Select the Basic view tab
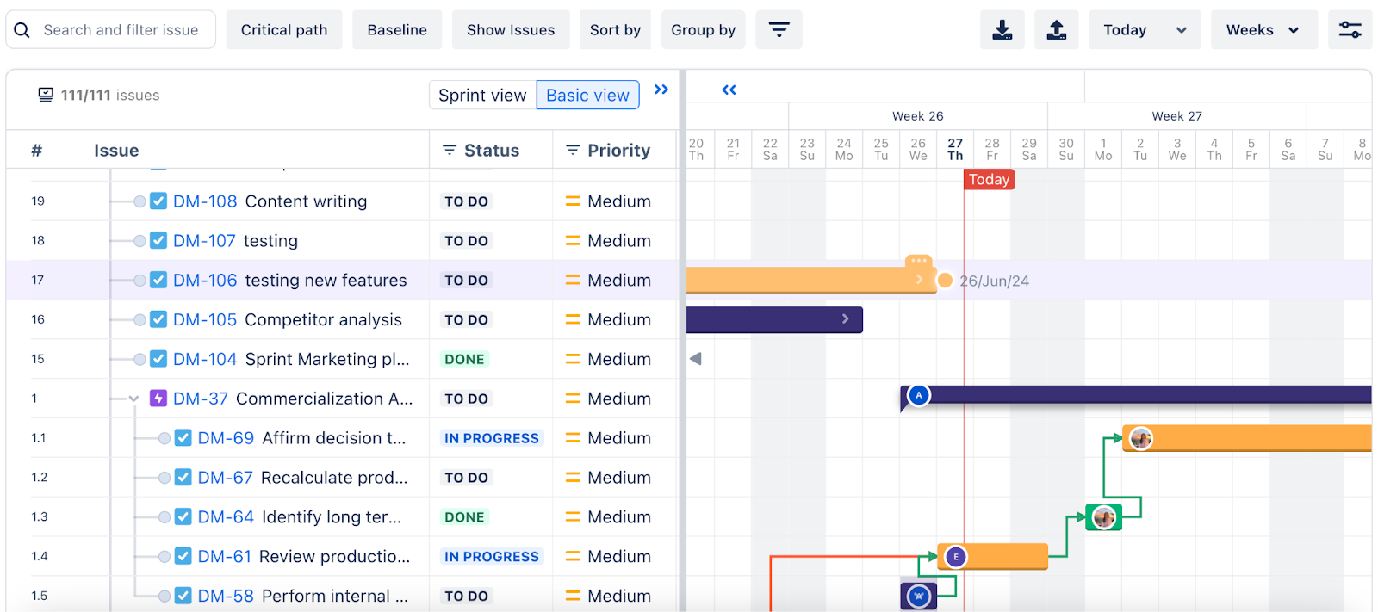The image size is (1378, 612). pyautogui.click(x=587, y=95)
